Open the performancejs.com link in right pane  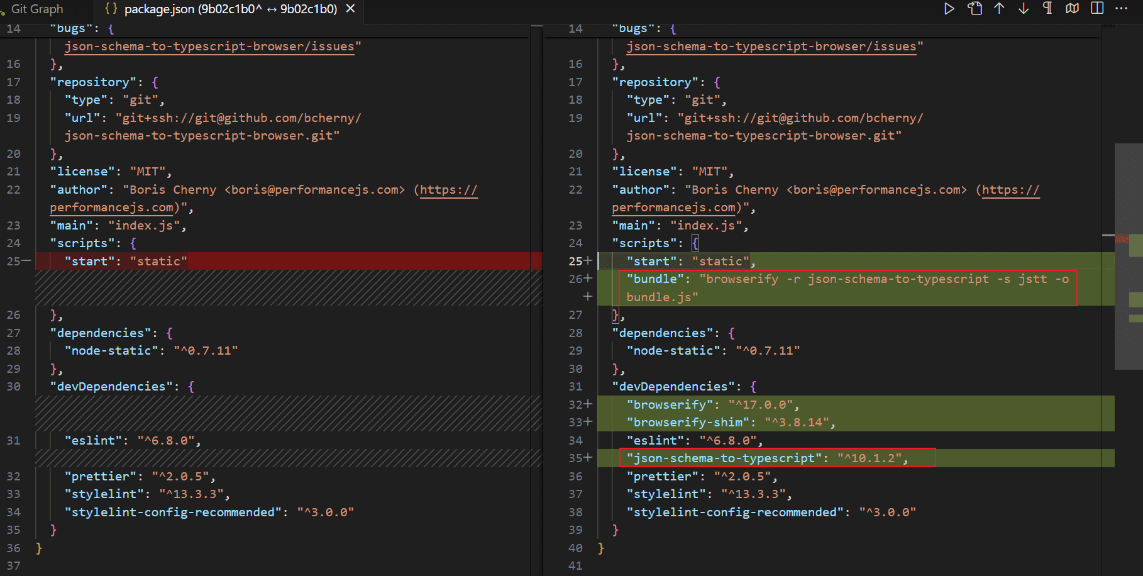pos(673,208)
